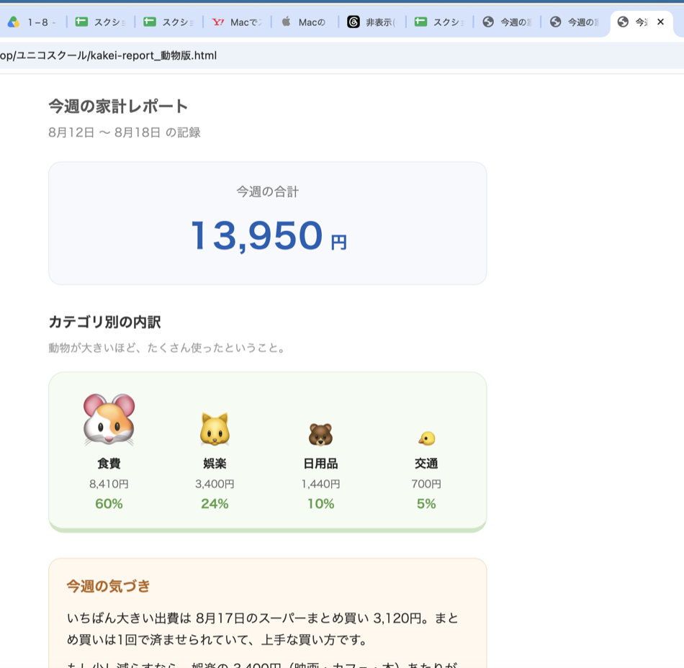Click the active tab's globe favicon
The width and height of the screenshot is (684, 668).
pyautogui.click(x=623, y=22)
